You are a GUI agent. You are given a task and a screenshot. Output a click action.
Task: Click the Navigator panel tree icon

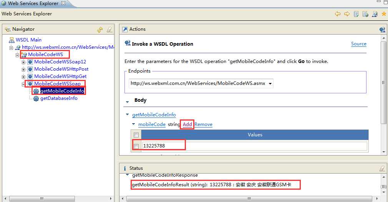[x=8, y=30]
